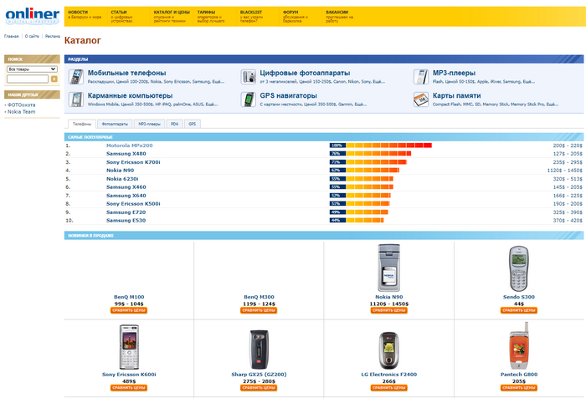Switch to the Телефоны tab
Screen dimensions: 586x398
(x=82, y=124)
